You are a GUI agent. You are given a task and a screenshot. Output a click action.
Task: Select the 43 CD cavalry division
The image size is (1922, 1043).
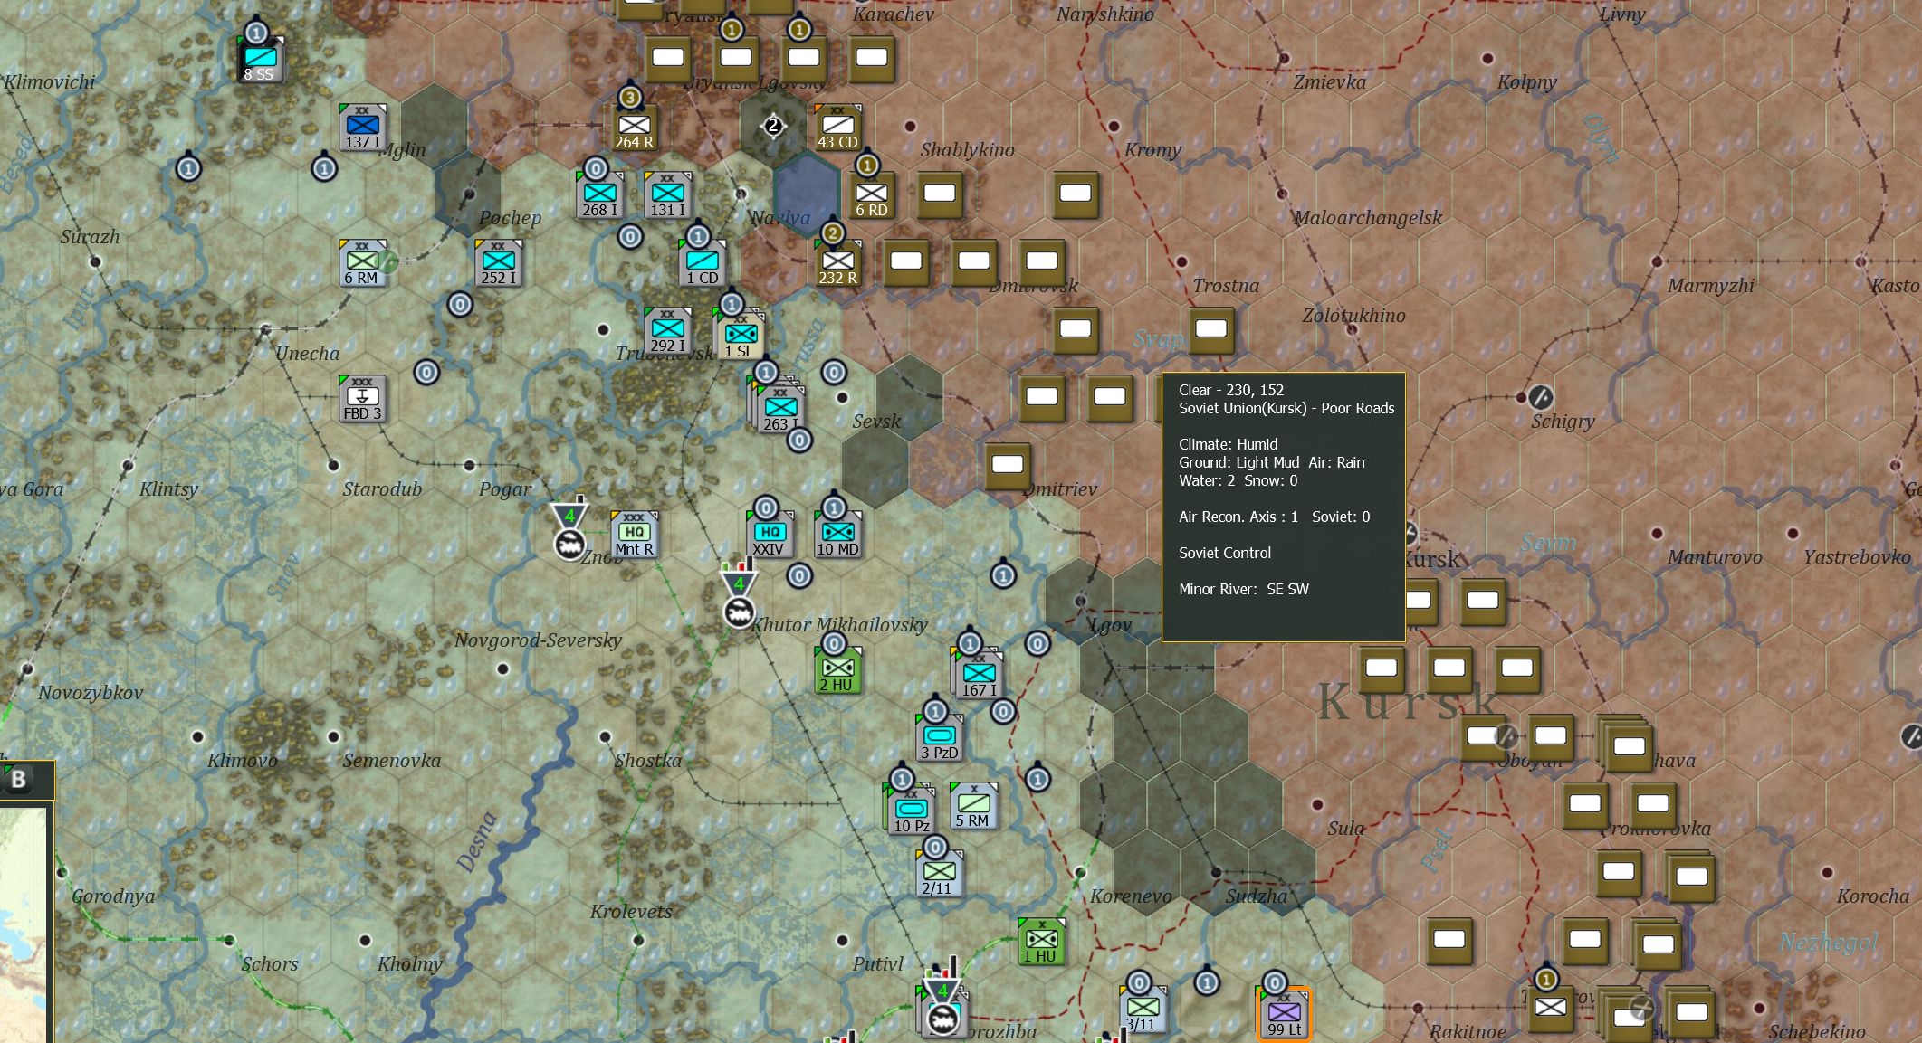coord(837,128)
